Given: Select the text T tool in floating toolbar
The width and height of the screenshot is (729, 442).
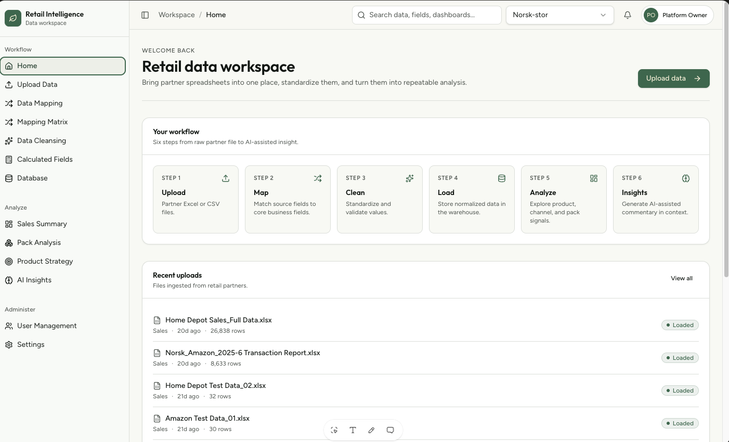Looking at the screenshot, I should (353, 430).
